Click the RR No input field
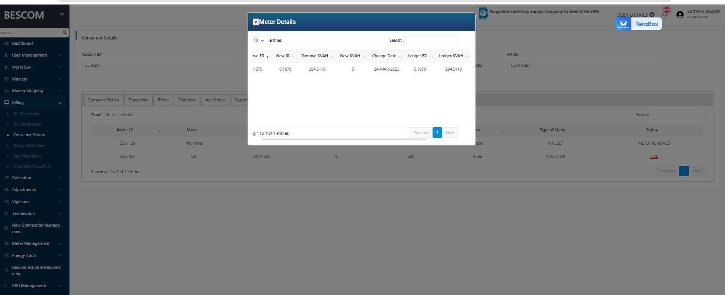Image resolution: width=725 pixels, height=295 pixels. click(584, 65)
